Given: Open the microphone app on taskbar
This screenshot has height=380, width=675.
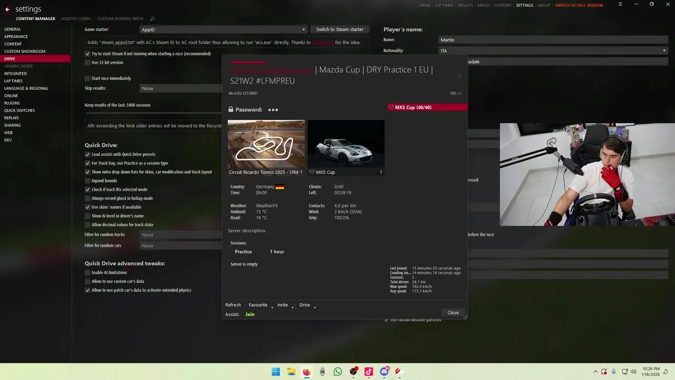Looking at the screenshot, I should [322, 372].
